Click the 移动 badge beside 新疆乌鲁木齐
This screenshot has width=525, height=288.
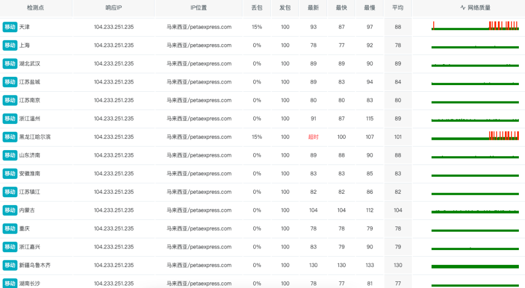(10, 265)
